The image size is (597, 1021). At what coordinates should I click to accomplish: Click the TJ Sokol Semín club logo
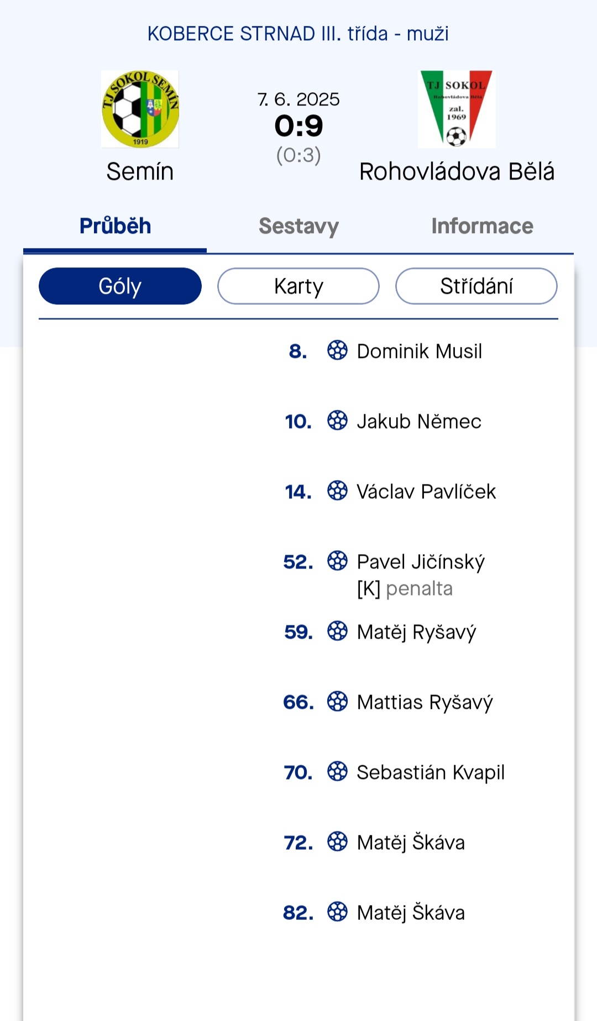point(140,109)
